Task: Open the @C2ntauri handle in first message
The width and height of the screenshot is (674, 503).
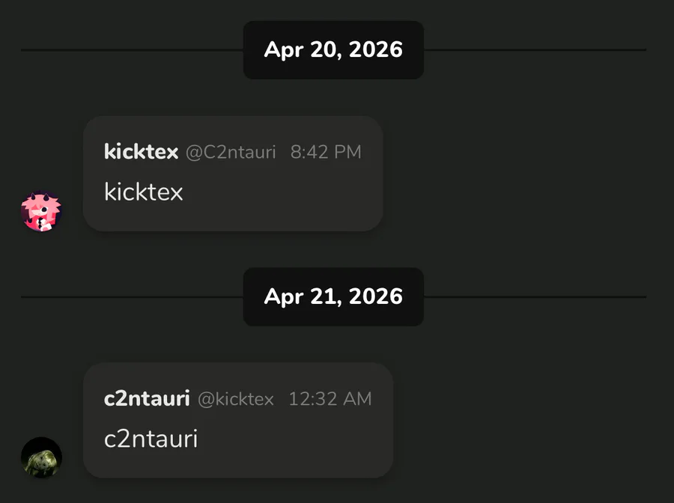Action: [x=231, y=152]
